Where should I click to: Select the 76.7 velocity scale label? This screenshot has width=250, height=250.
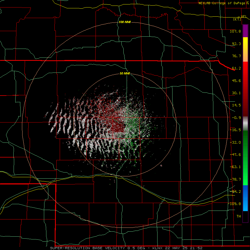point(236,56)
